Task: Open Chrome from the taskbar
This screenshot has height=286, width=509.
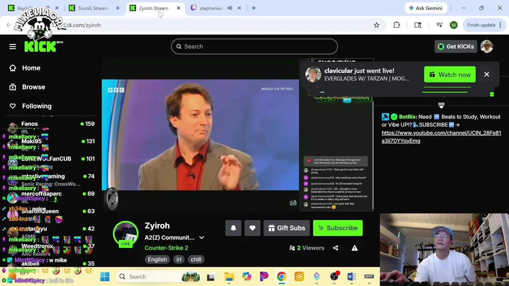Action: pos(282,276)
